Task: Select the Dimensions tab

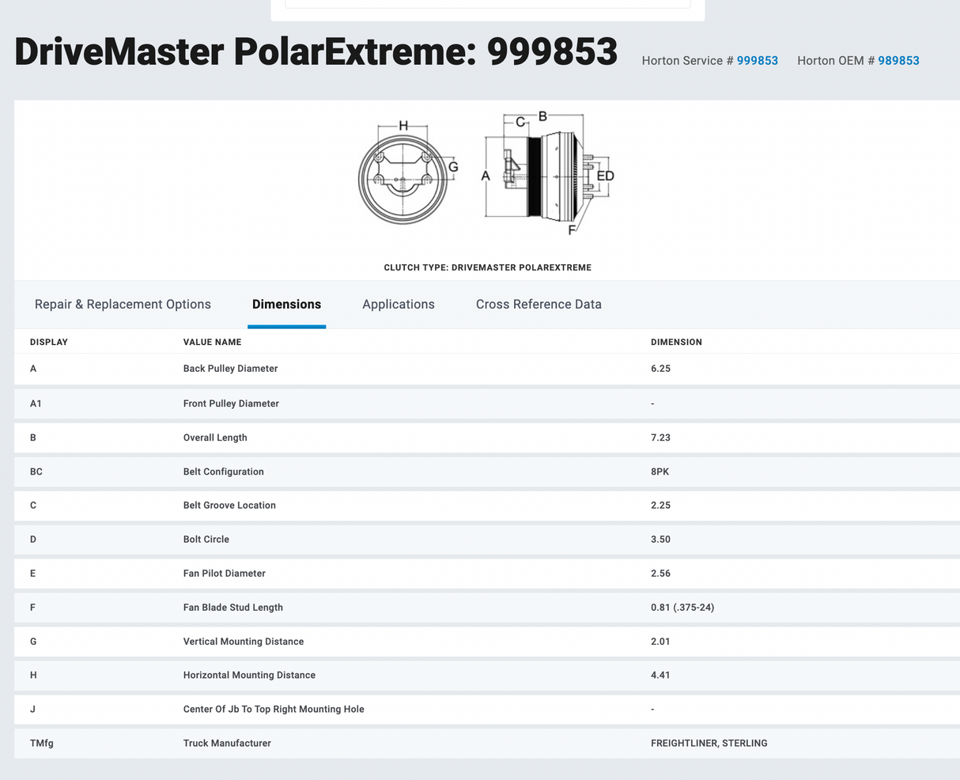Action: tap(286, 305)
